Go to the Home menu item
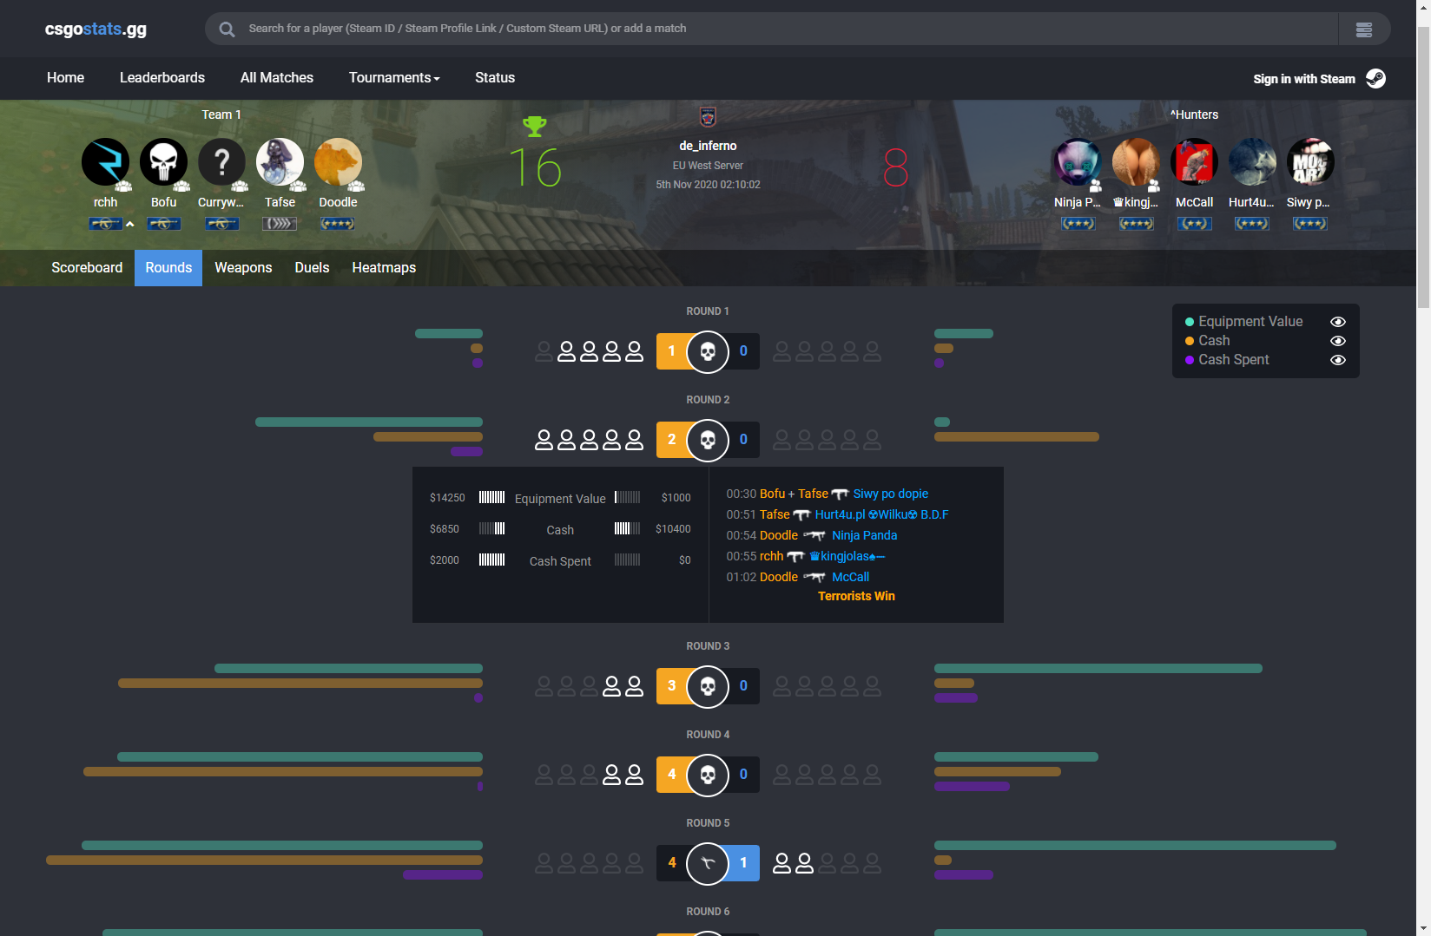The image size is (1431, 936). click(x=65, y=77)
